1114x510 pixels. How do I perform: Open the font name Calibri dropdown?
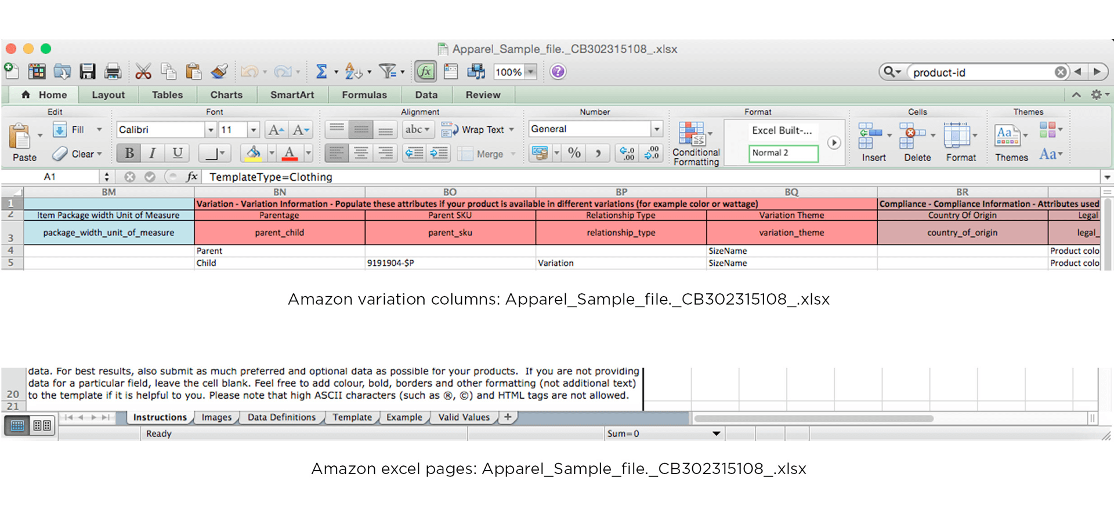point(211,130)
